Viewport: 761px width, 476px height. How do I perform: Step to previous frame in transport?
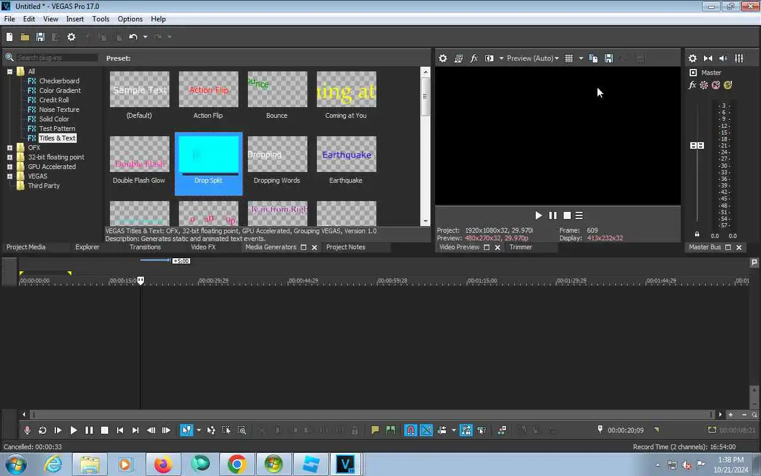pos(151,430)
